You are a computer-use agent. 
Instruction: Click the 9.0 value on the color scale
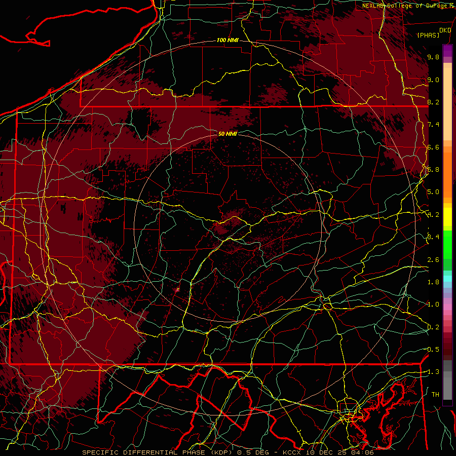click(x=433, y=80)
